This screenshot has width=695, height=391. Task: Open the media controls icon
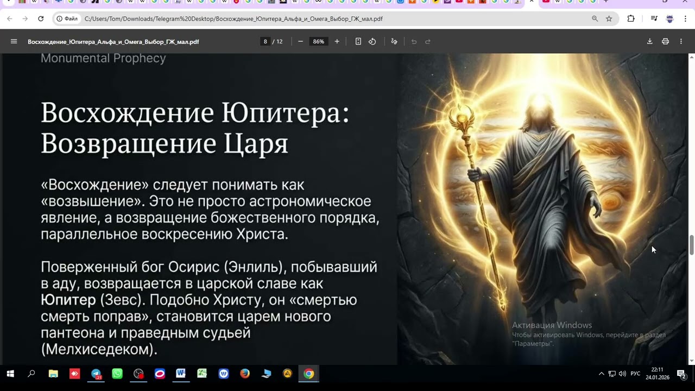[x=654, y=18]
